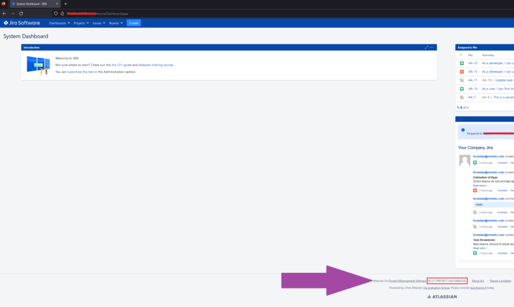Click the Welcome to JIRA illustration
This screenshot has width=514, height=307.
(x=38, y=66)
